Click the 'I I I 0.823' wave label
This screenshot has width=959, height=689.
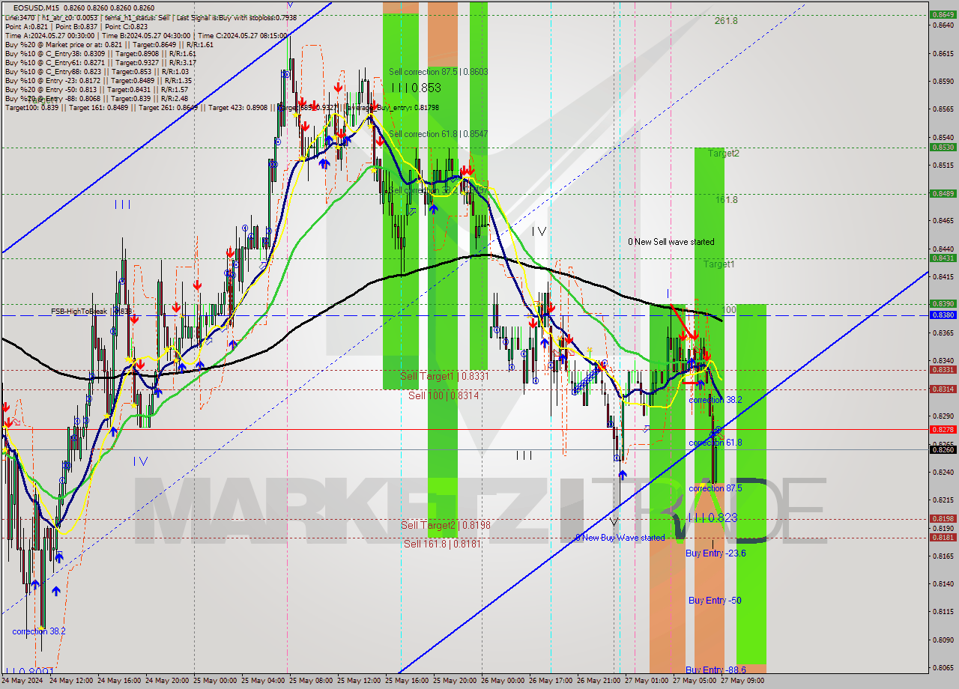(x=713, y=517)
